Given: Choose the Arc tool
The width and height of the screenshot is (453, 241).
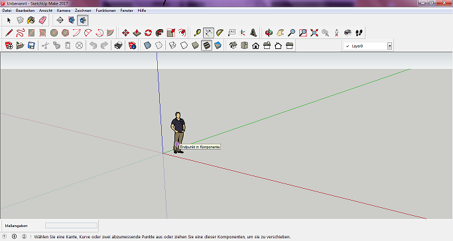Looking at the screenshot, I should [x=76, y=32].
